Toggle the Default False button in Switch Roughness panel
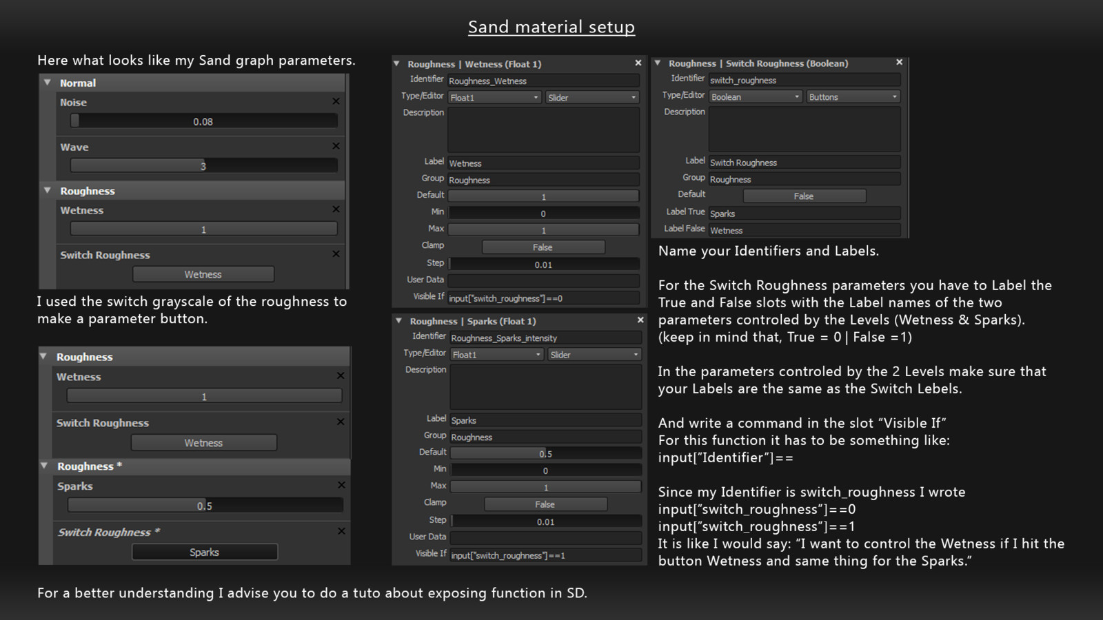The height and width of the screenshot is (620, 1103). (x=804, y=196)
